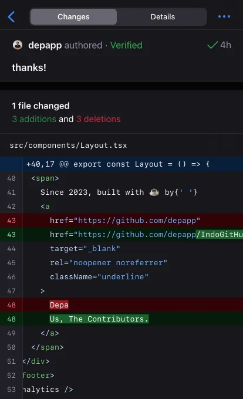Select line 41 "Since 2023, built with"

click(x=122, y=192)
